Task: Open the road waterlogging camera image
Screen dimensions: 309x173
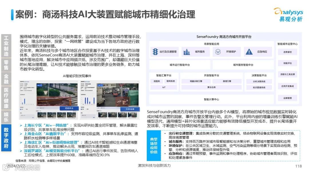Action: tap(57, 95)
